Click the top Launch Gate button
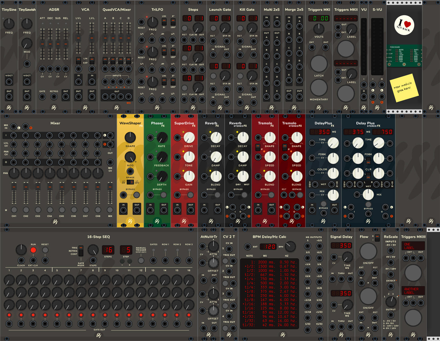The height and width of the screenshot is (341, 440). 213,28
